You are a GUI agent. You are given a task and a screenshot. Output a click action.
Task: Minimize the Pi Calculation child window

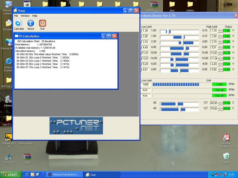[104, 36]
